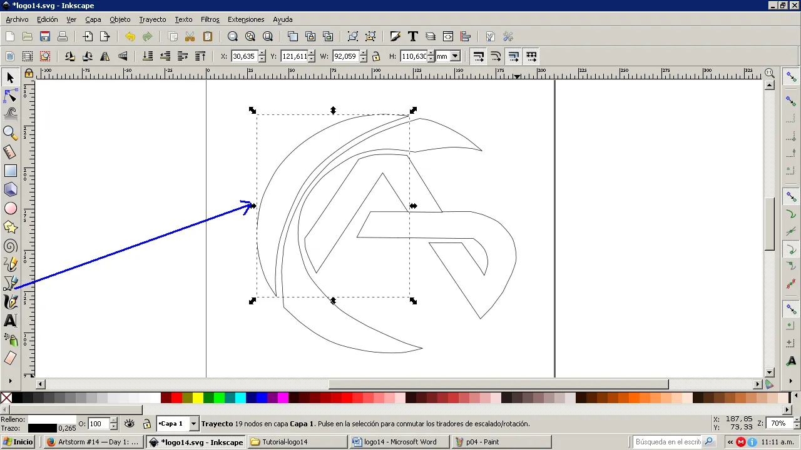
Task: Select the Spiral tool
Action: click(10, 246)
